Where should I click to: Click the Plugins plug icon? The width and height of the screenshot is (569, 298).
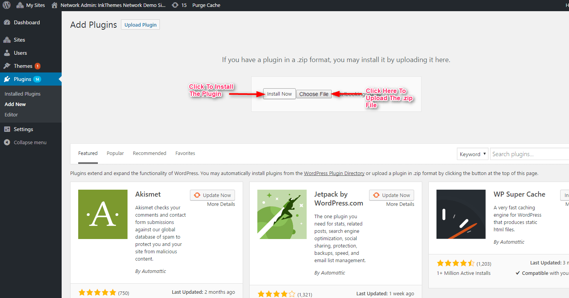click(x=7, y=79)
